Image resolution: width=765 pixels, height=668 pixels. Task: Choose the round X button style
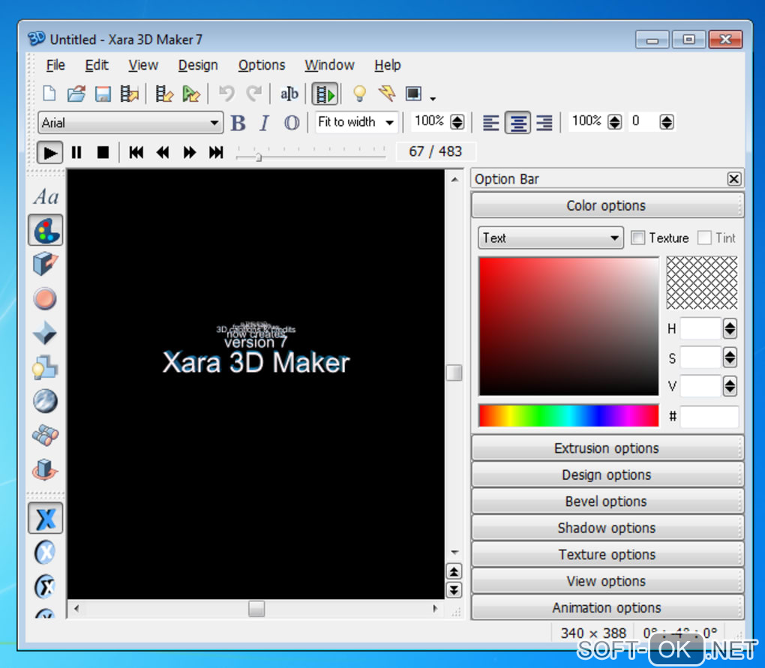click(45, 553)
